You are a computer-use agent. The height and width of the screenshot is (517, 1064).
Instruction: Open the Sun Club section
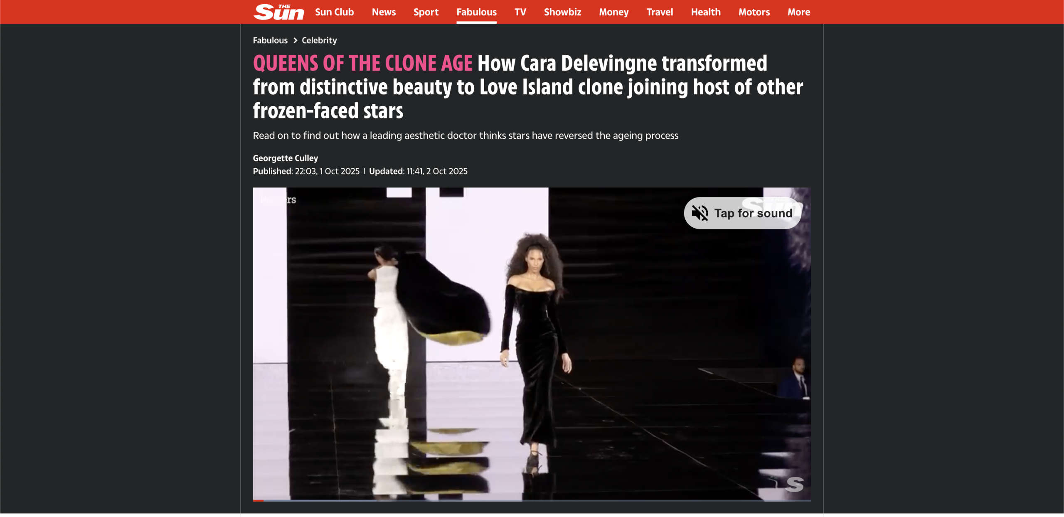coord(334,12)
